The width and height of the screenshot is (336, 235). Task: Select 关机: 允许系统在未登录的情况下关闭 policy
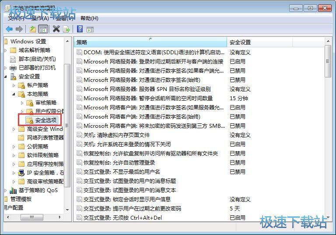tap(127, 144)
